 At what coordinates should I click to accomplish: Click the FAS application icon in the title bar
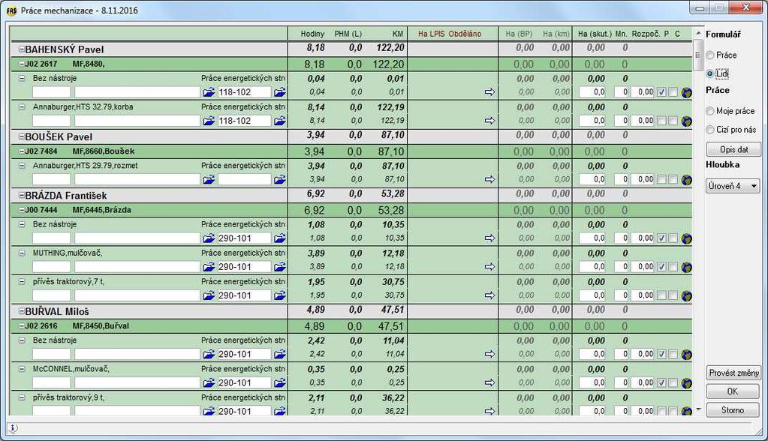11,10
